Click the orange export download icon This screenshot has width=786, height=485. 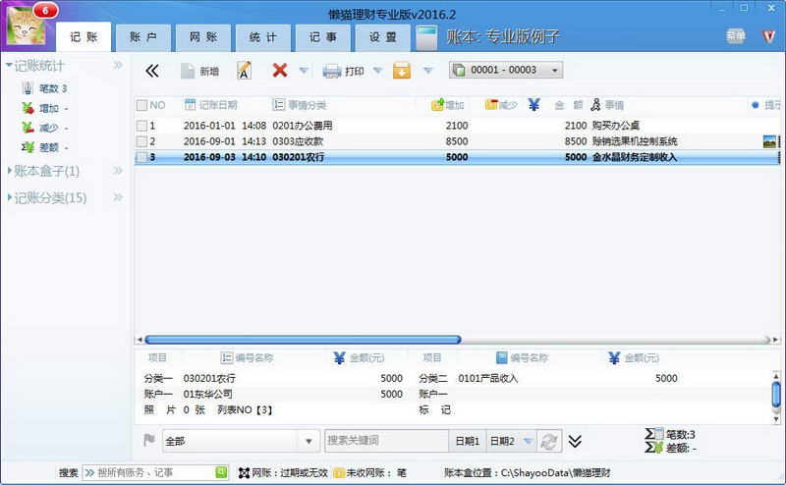click(402, 71)
